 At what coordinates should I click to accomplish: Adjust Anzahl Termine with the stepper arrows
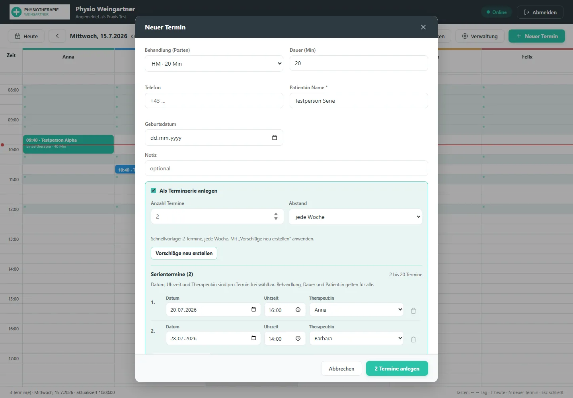point(276,217)
